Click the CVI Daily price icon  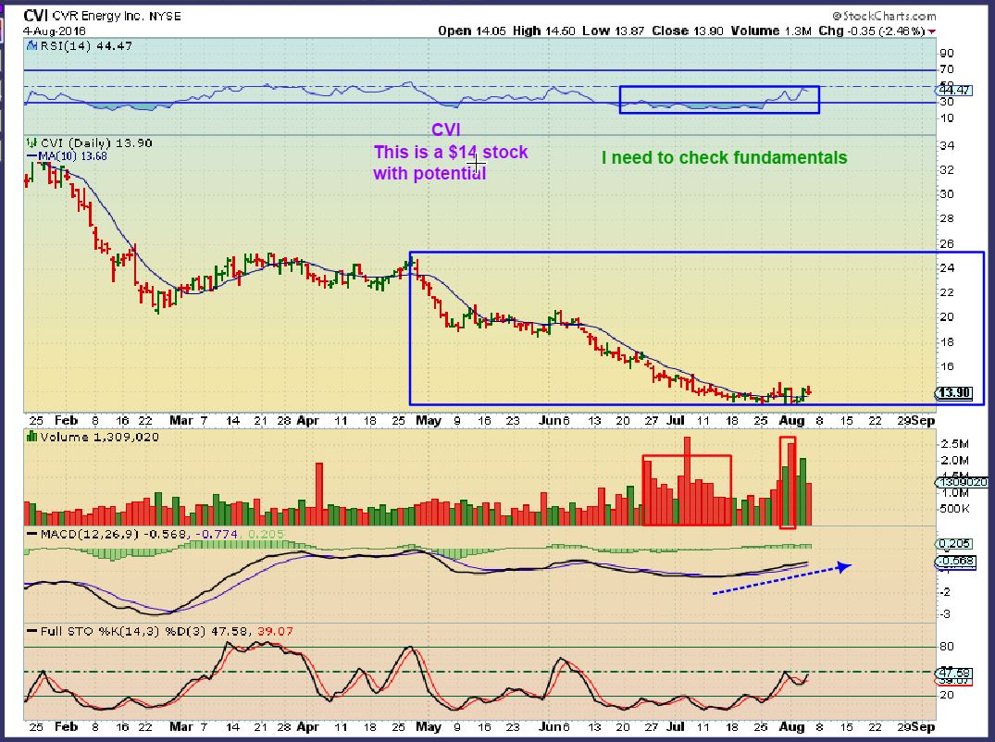[x=31, y=143]
